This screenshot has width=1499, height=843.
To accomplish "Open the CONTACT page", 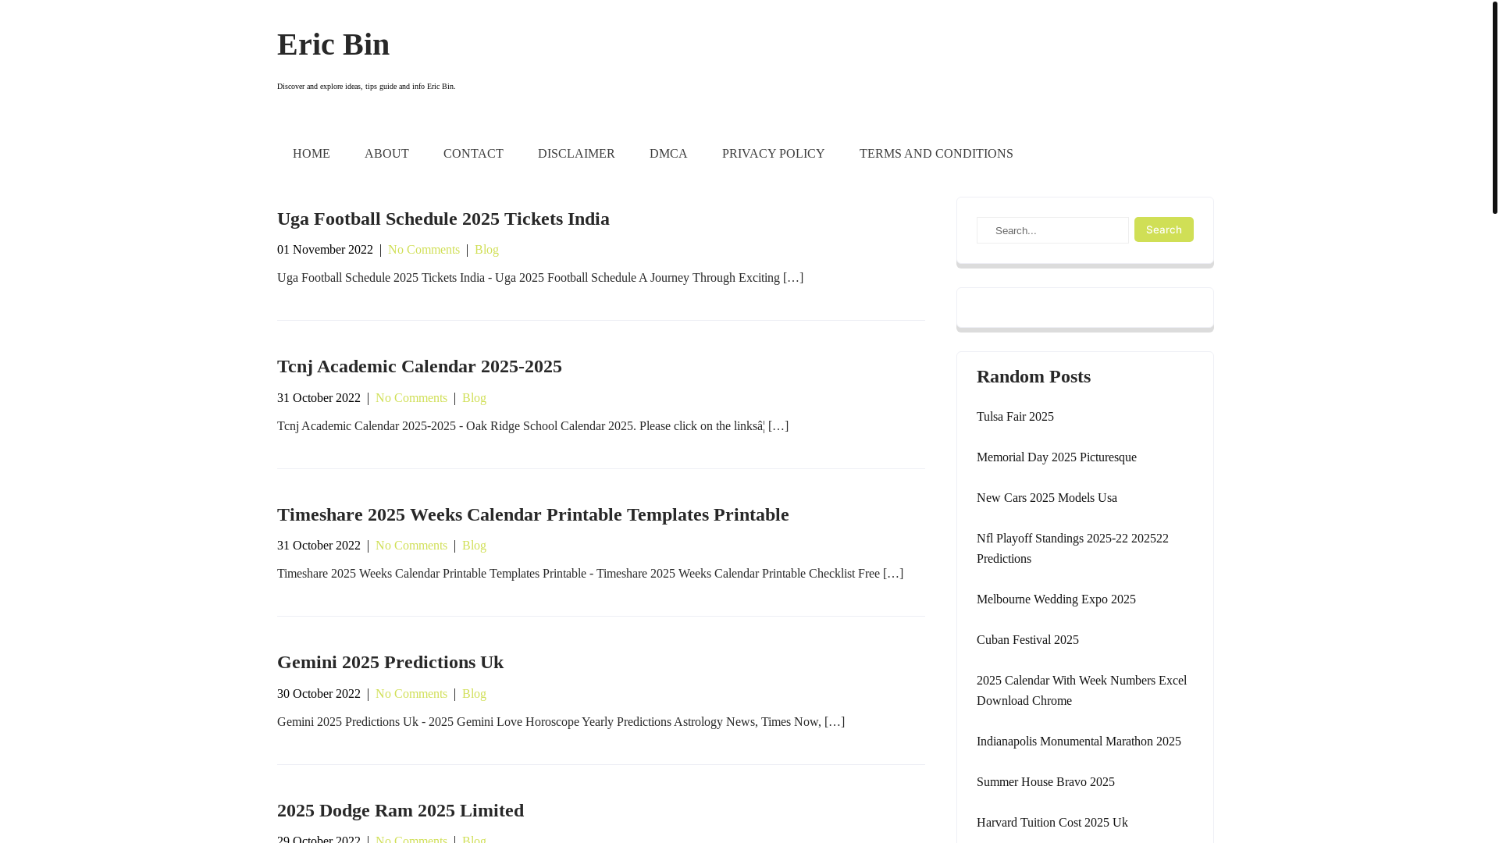I will coord(473,154).
